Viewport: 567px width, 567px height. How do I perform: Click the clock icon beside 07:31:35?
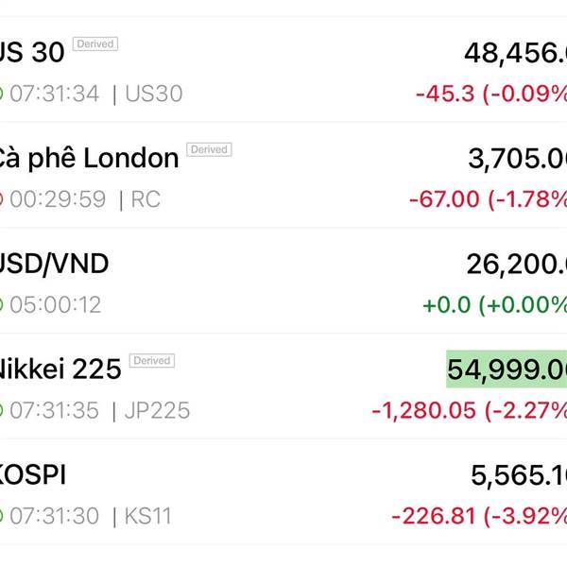[2, 411]
